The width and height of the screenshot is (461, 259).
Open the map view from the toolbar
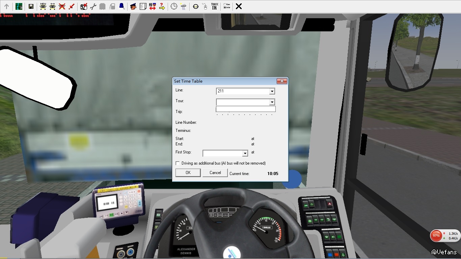[x=19, y=6]
